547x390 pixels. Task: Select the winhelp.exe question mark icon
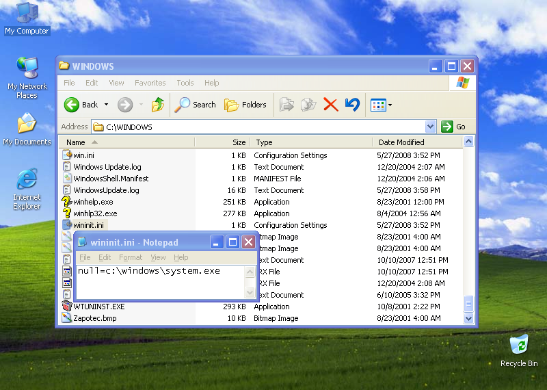(67, 201)
